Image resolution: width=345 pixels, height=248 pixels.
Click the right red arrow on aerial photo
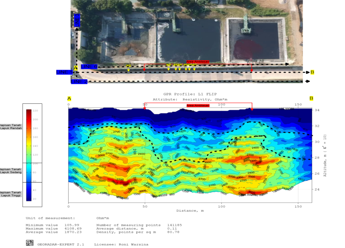[252, 69]
